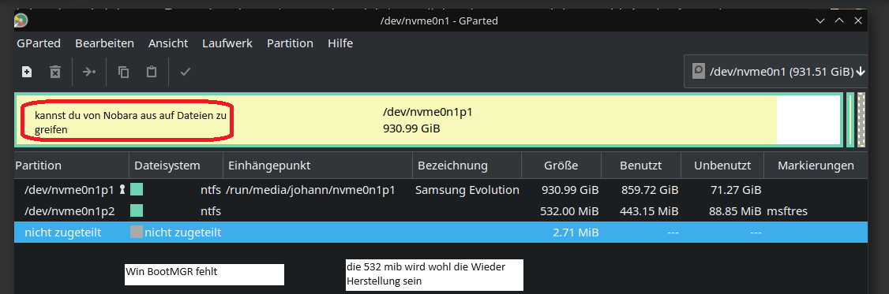Open the Bearbeiten menu
The width and height of the screenshot is (889, 294).
pos(104,43)
